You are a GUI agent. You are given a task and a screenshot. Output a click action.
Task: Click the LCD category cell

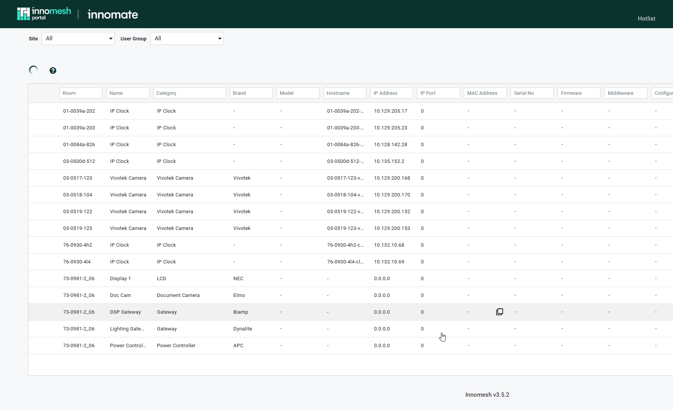(x=162, y=279)
